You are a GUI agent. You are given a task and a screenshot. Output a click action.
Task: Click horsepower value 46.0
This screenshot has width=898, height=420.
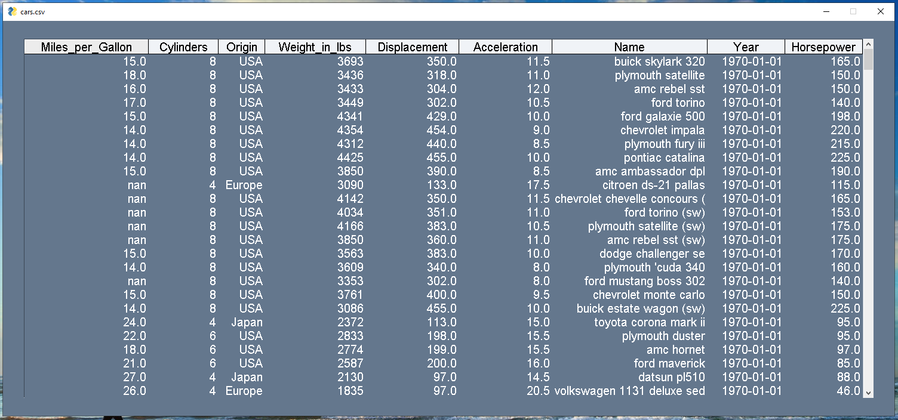point(848,391)
